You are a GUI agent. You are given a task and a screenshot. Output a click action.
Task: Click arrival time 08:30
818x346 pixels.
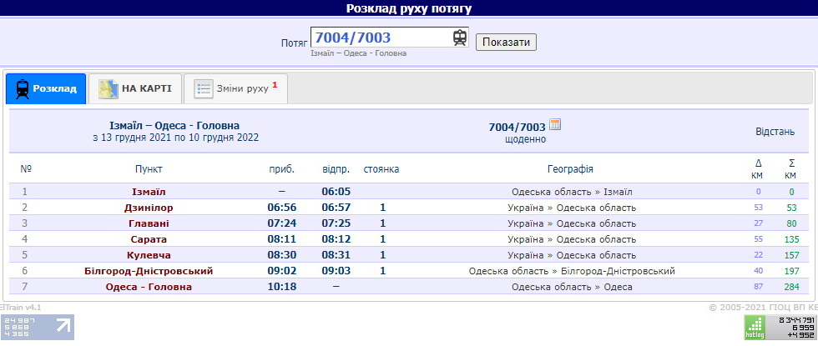point(282,255)
